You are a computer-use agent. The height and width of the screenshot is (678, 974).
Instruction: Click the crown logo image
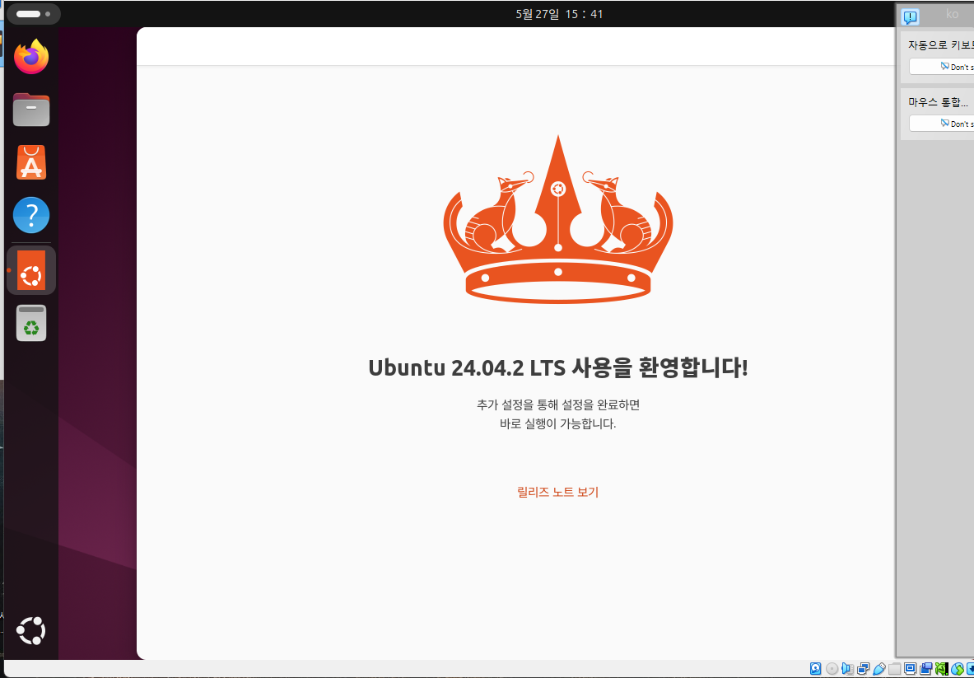(558, 219)
